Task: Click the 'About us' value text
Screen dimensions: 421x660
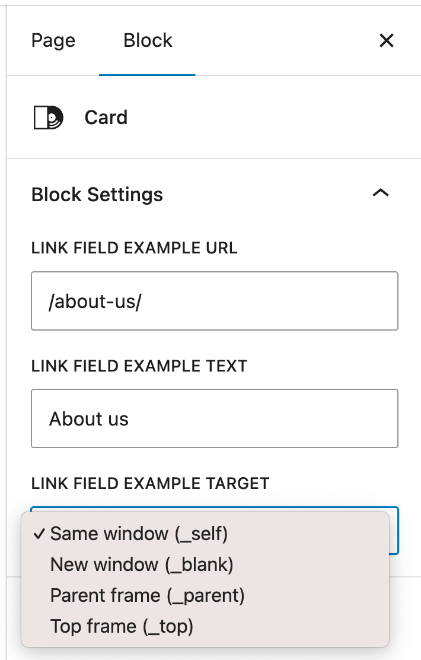Action: coord(89,419)
